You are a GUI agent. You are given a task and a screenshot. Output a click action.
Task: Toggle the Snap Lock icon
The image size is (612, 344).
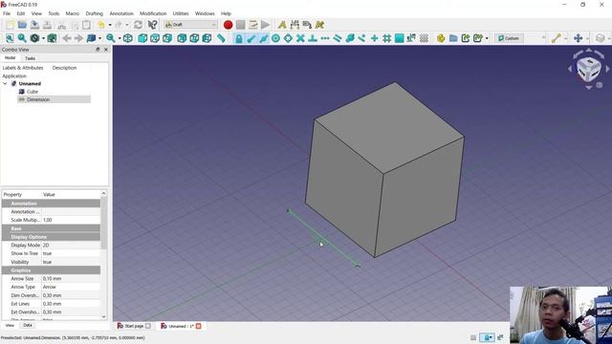(238, 38)
